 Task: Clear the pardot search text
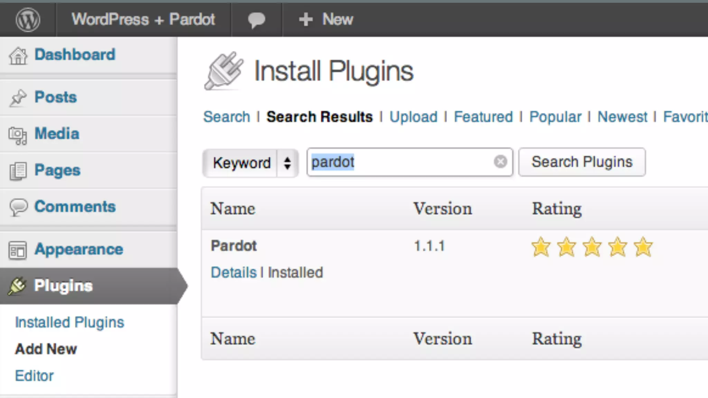(x=500, y=162)
